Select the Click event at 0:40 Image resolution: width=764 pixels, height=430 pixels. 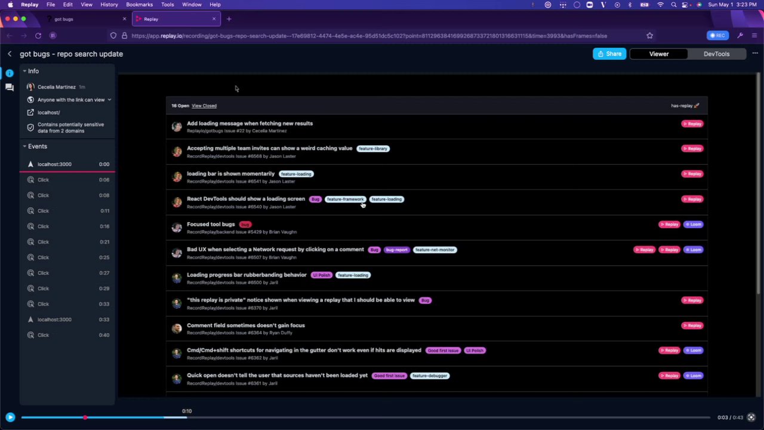point(67,335)
